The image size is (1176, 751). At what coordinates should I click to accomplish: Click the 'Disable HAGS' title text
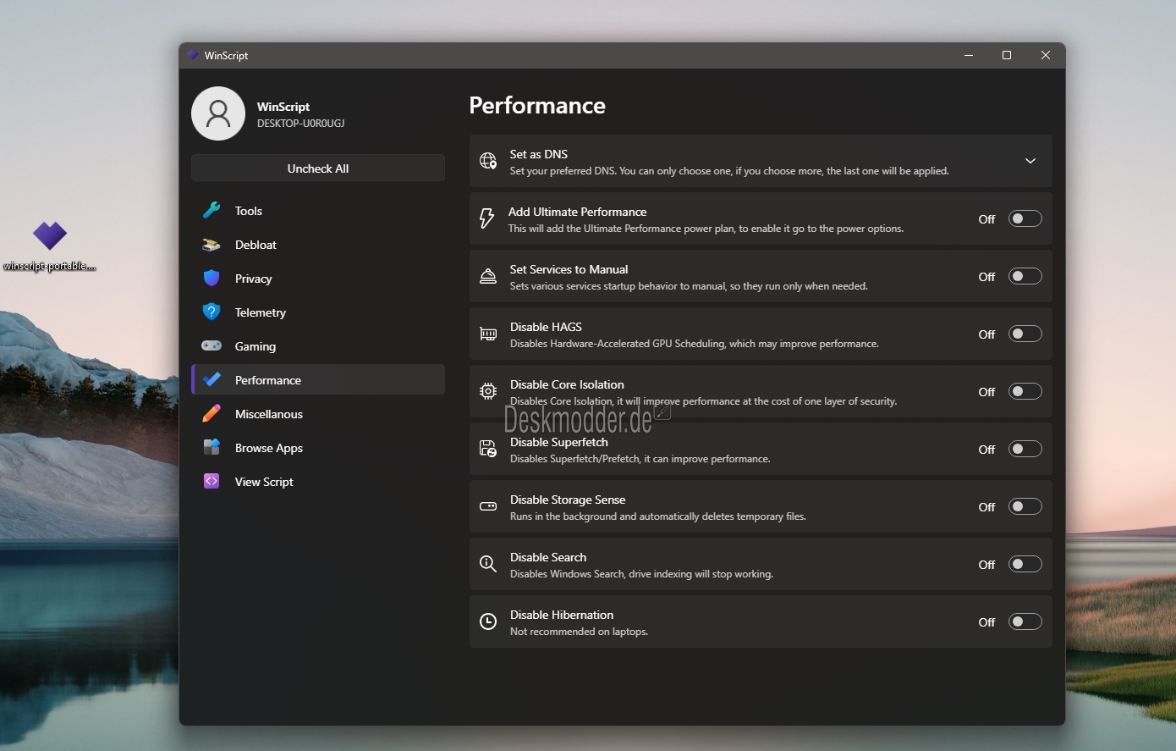point(546,327)
